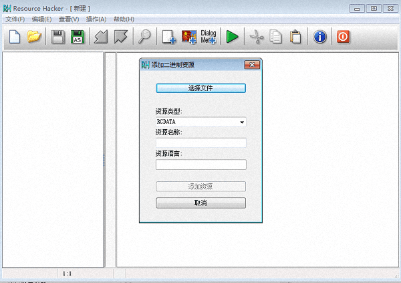Open a file with the folder icon
Viewport: 401px width, 283px height.
tap(34, 37)
